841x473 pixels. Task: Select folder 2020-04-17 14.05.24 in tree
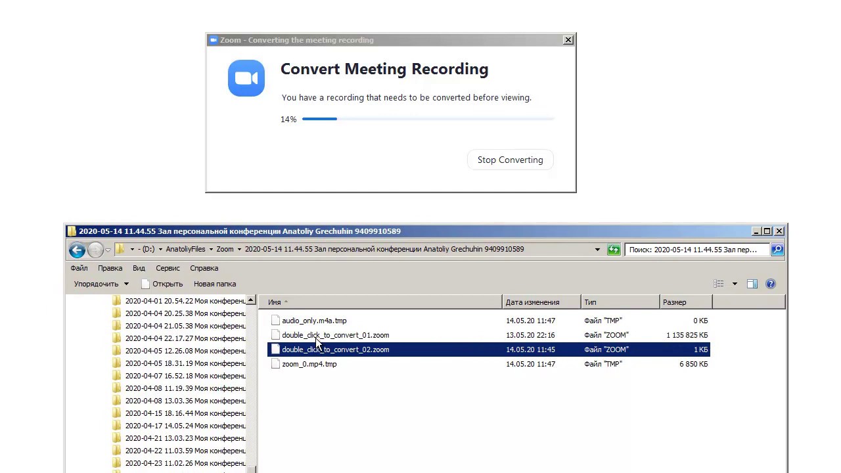pyautogui.click(x=185, y=426)
